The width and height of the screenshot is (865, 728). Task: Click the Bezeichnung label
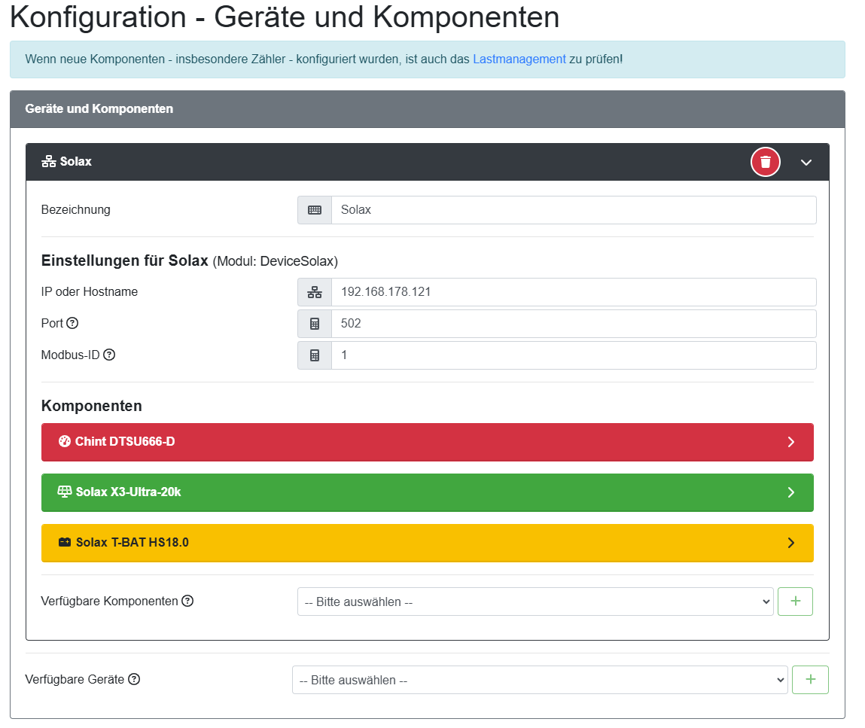click(75, 209)
